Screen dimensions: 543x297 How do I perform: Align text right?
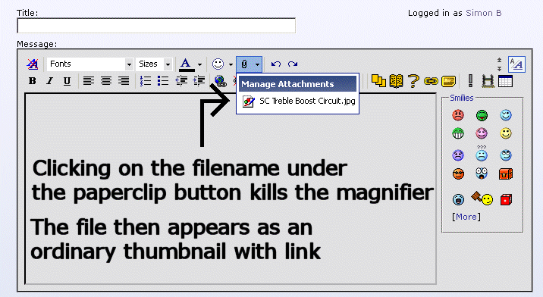click(x=124, y=81)
